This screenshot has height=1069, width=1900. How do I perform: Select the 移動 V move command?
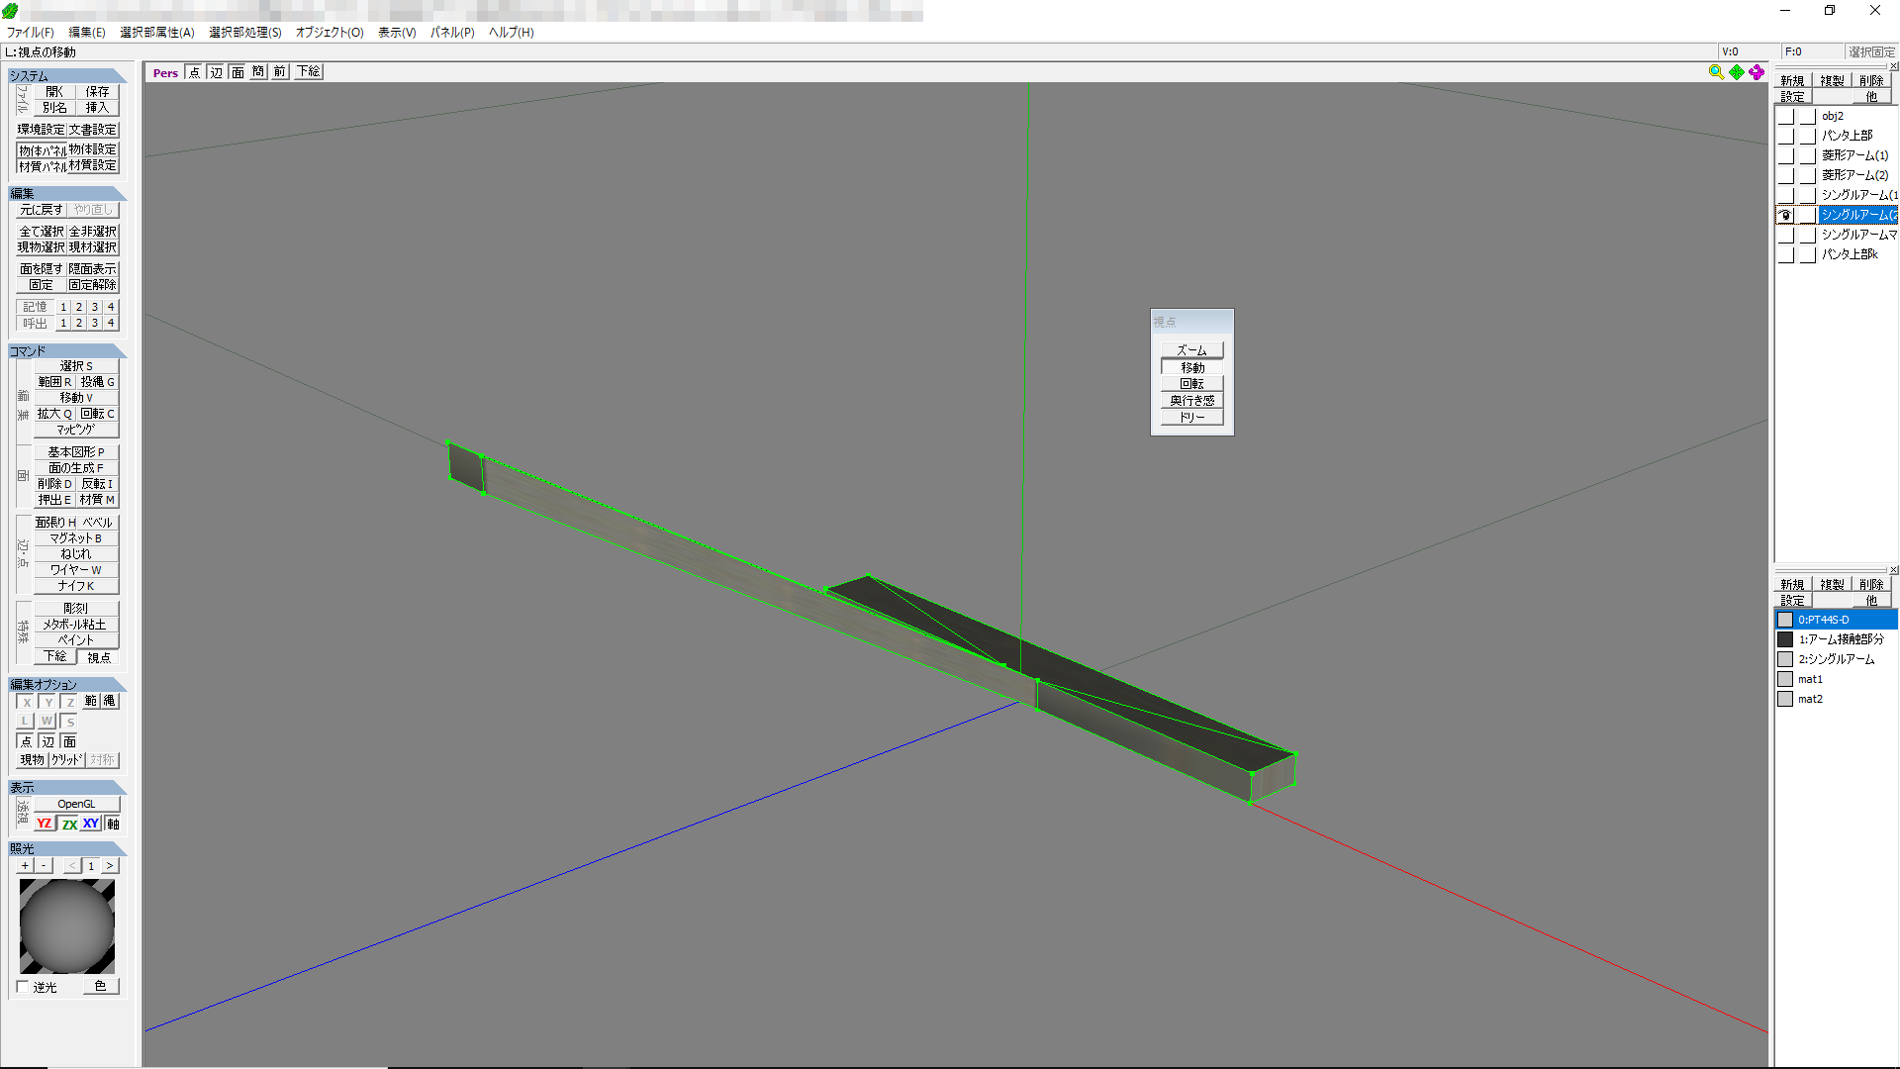(x=76, y=398)
